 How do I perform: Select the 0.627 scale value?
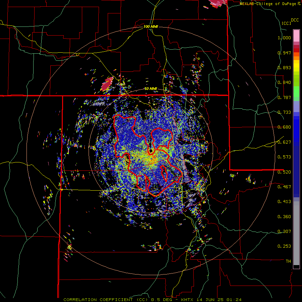pyautogui.click(x=284, y=142)
